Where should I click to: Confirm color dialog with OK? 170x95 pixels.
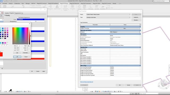point(17,57)
